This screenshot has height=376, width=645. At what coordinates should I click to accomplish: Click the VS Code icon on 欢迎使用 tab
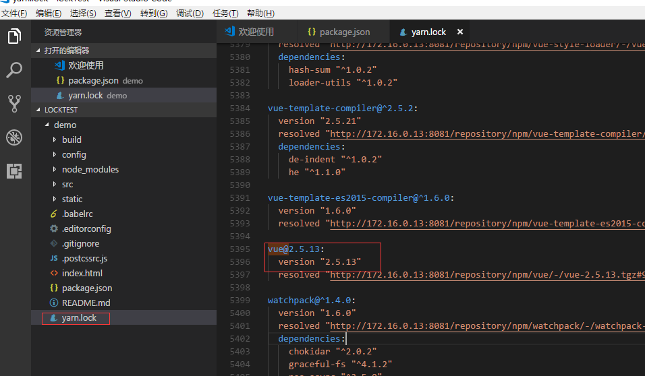229,31
